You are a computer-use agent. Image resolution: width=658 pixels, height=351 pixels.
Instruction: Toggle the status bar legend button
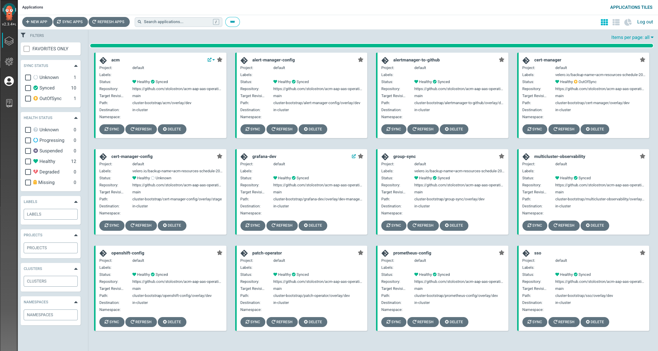tap(233, 22)
